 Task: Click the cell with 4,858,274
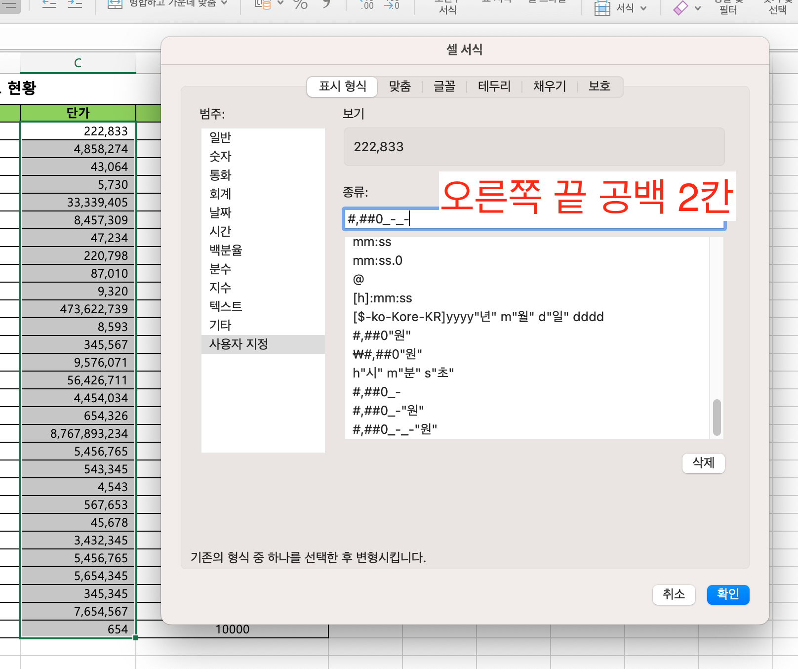click(78, 149)
